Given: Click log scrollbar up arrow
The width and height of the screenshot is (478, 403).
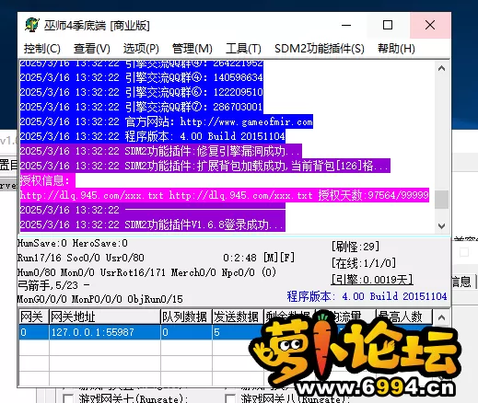Looking at the screenshot, I should pyautogui.click(x=441, y=68).
